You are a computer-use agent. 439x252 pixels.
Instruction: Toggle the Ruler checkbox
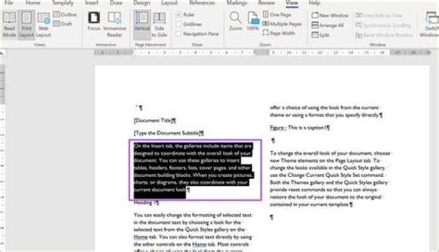(x=185, y=15)
